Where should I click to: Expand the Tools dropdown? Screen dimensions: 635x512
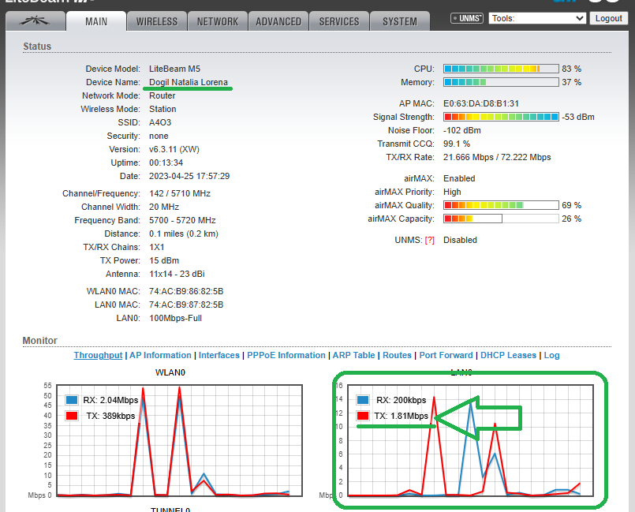coord(537,18)
